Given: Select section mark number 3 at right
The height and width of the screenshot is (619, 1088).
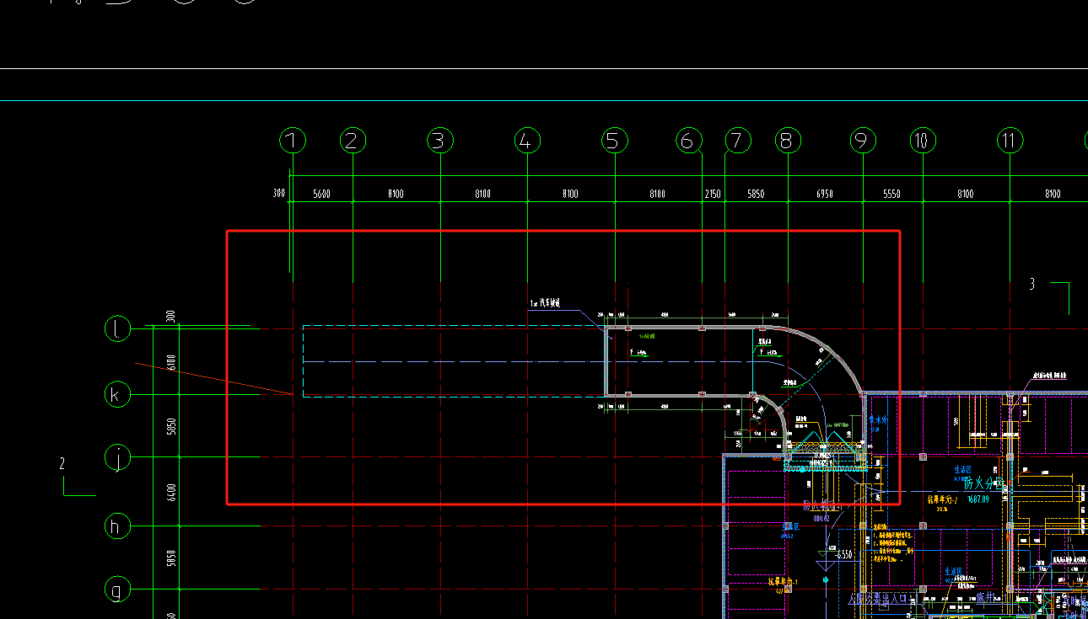Looking at the screenshot, I should [x=1031, y=285].
